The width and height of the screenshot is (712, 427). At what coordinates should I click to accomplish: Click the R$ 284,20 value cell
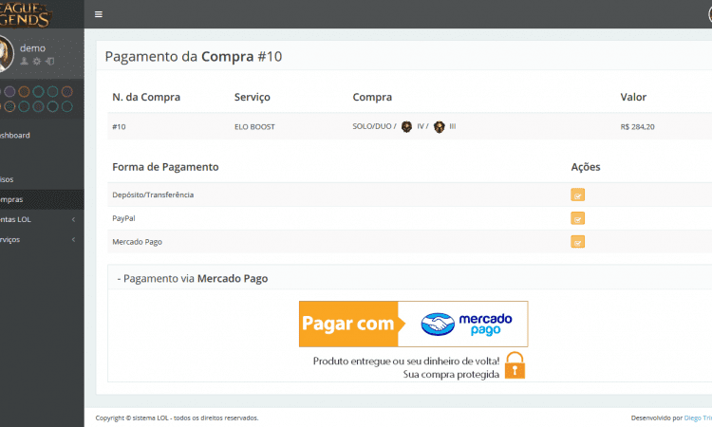coord(638,126)
